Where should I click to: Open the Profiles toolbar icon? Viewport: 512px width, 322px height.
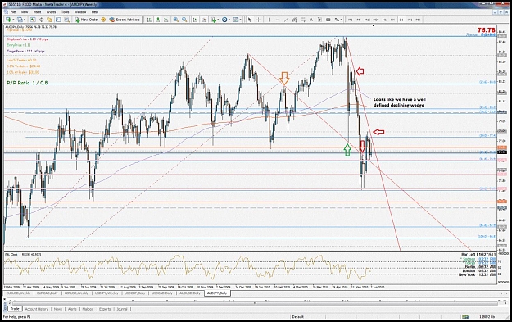tap(20, 20)
